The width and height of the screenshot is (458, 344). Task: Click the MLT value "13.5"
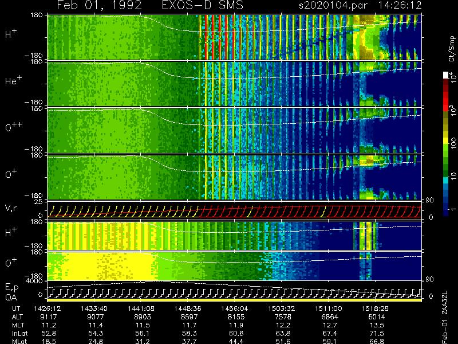[x=377, y=325]
